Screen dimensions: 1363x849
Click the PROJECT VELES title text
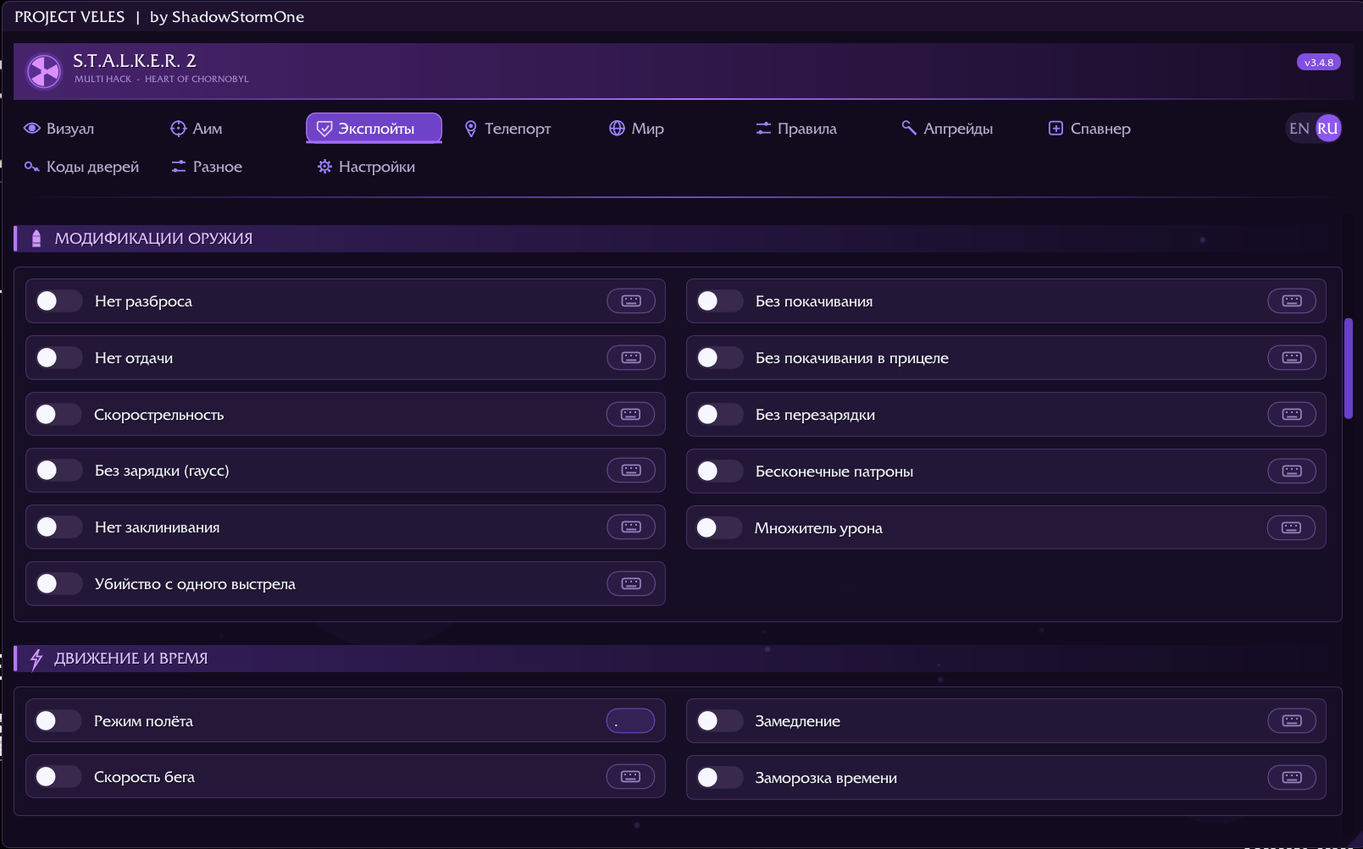click(x=69, y=17)
